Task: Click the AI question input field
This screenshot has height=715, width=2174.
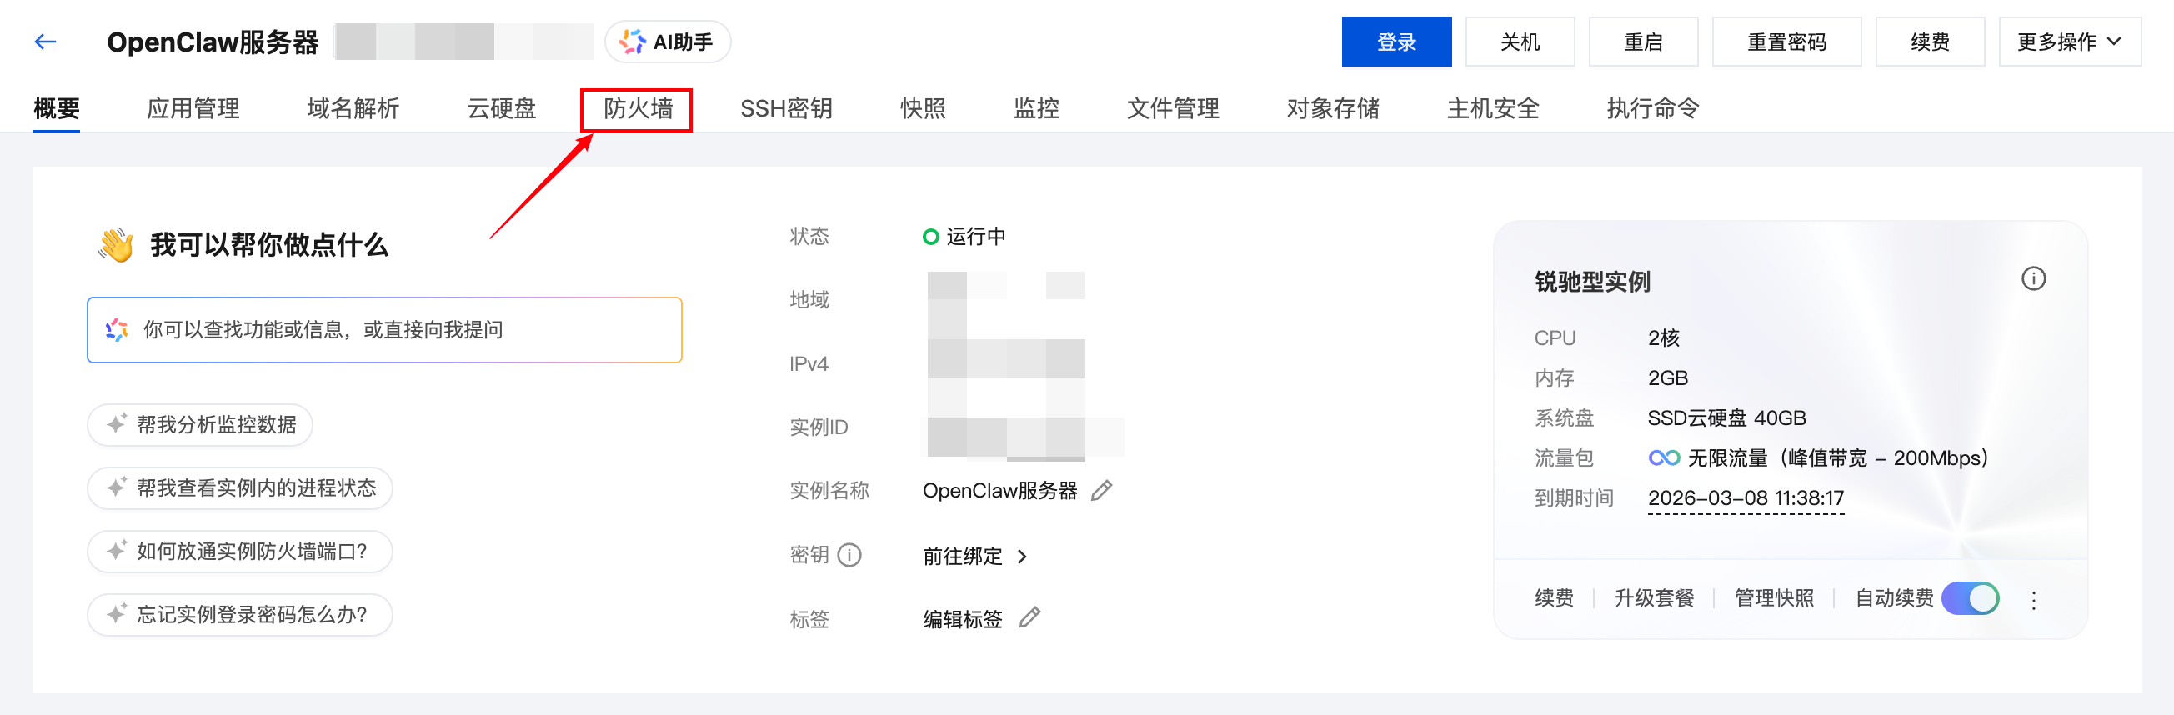Action: pyautogui.click(x=384, y=330)
